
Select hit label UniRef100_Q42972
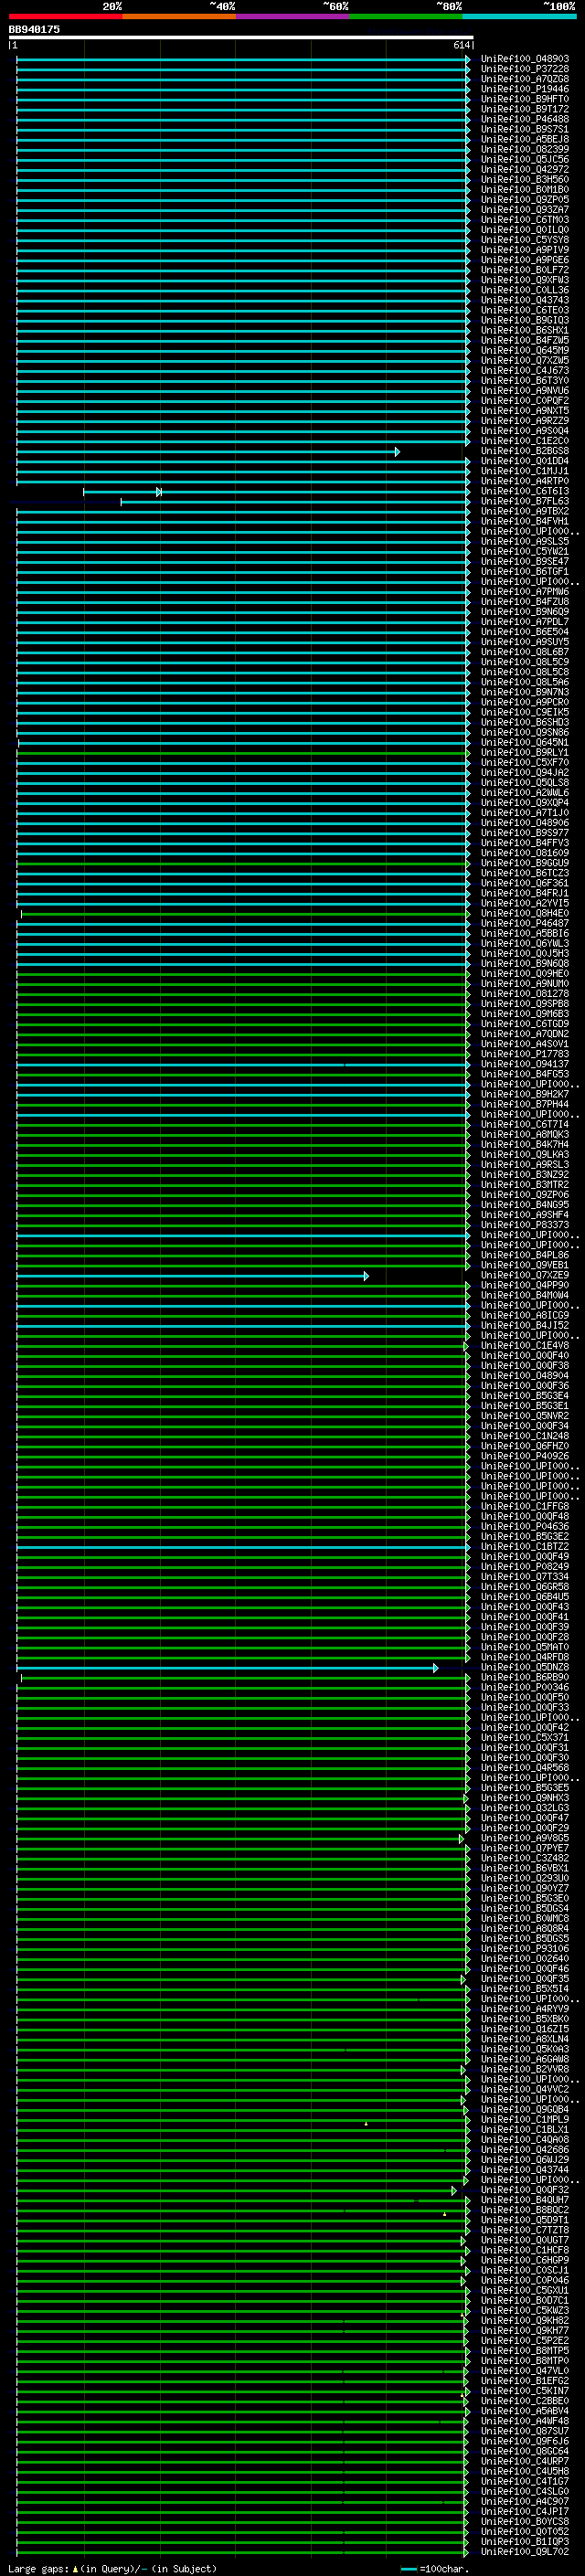(525, 170)
